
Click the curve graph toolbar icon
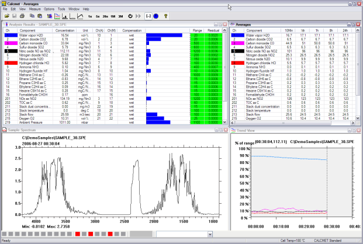coord(80,16)
